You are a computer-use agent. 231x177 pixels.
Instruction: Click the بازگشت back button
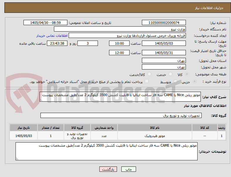(x=108, y=169)
